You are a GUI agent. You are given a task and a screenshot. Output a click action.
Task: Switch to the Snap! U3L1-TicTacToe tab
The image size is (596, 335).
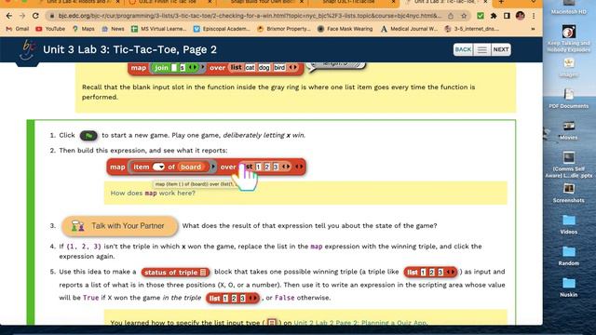point(354,2)
